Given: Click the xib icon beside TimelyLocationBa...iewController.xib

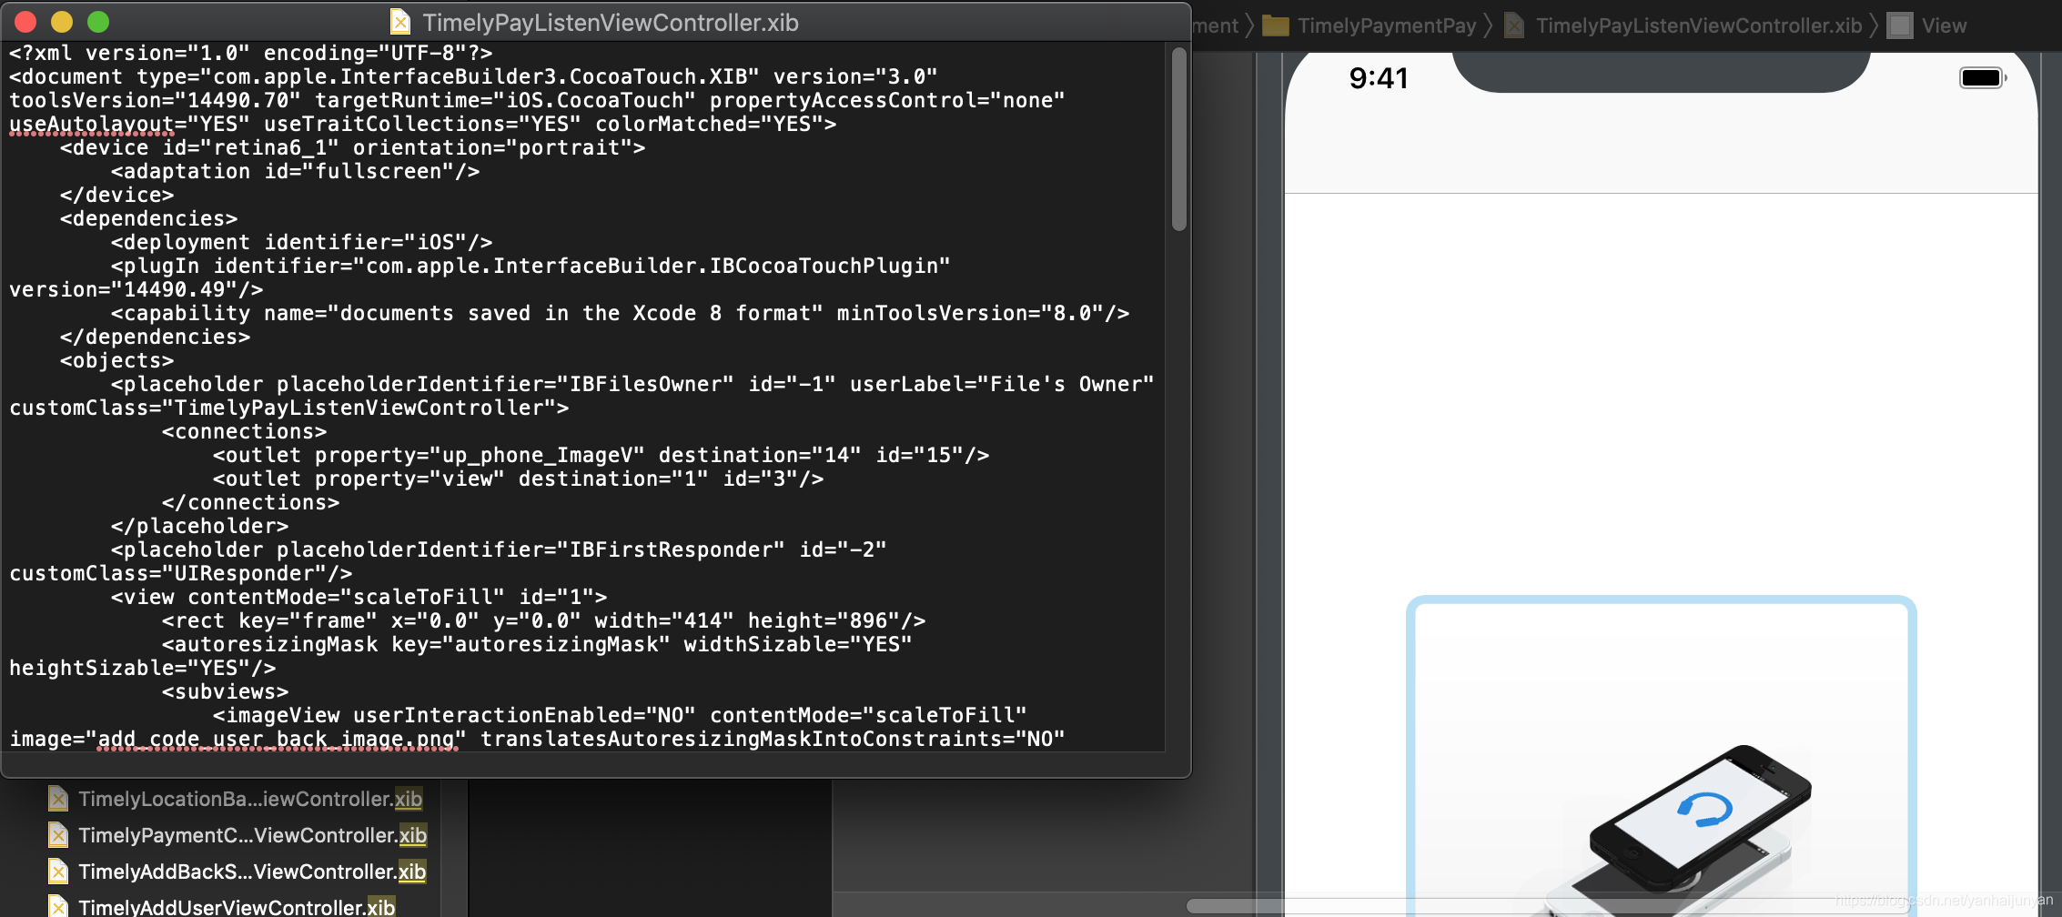Looking at the screenshot, I should (58, 799).
